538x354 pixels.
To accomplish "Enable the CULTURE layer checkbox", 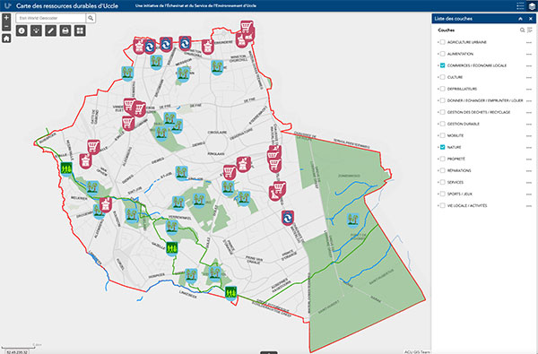I will pyautogui.click(x=443, y=77).
